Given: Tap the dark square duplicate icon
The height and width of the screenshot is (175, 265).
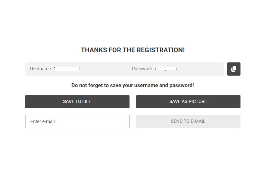Looking at the screenshot, I should [234, 69].
